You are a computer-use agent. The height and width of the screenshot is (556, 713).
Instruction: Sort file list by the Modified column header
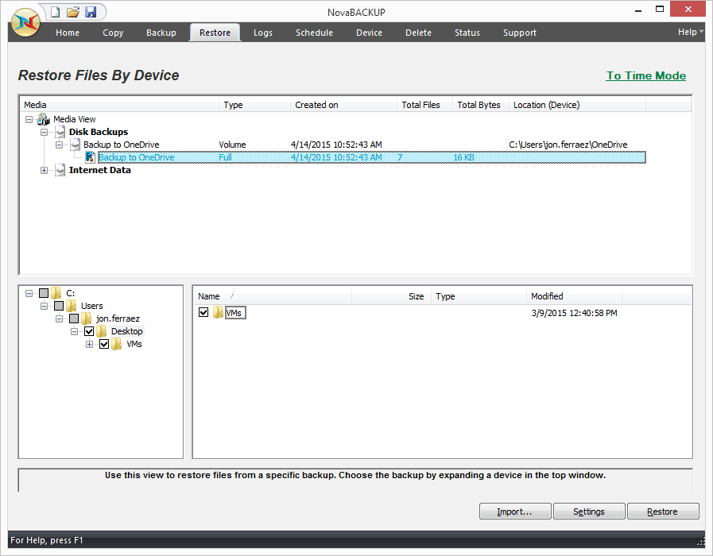pos(574,296)
